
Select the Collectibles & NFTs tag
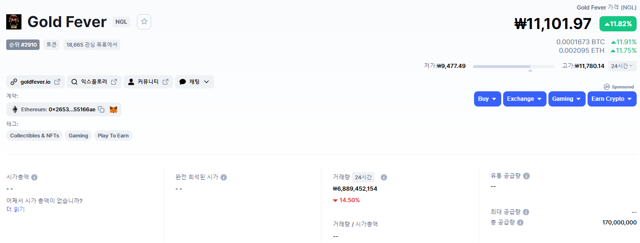coord(35,136)
